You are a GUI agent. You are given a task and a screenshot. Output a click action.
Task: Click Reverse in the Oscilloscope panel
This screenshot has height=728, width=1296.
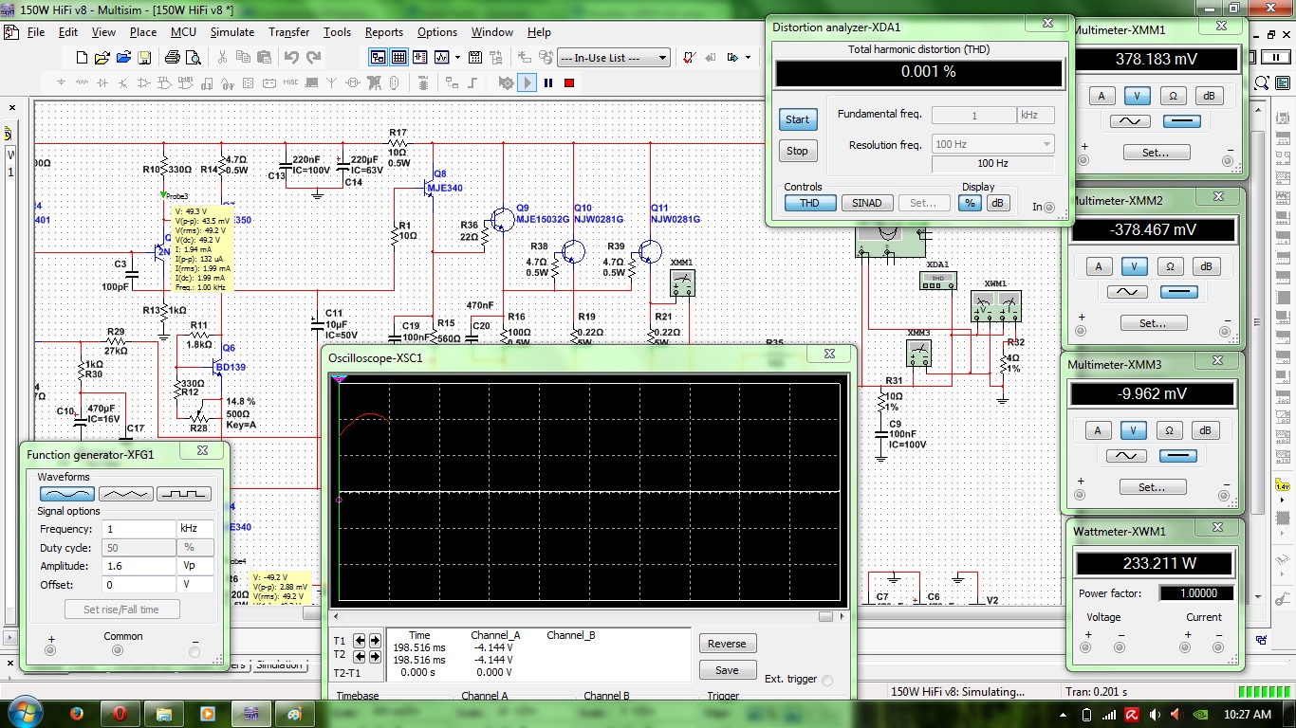[x=727, y=644]
